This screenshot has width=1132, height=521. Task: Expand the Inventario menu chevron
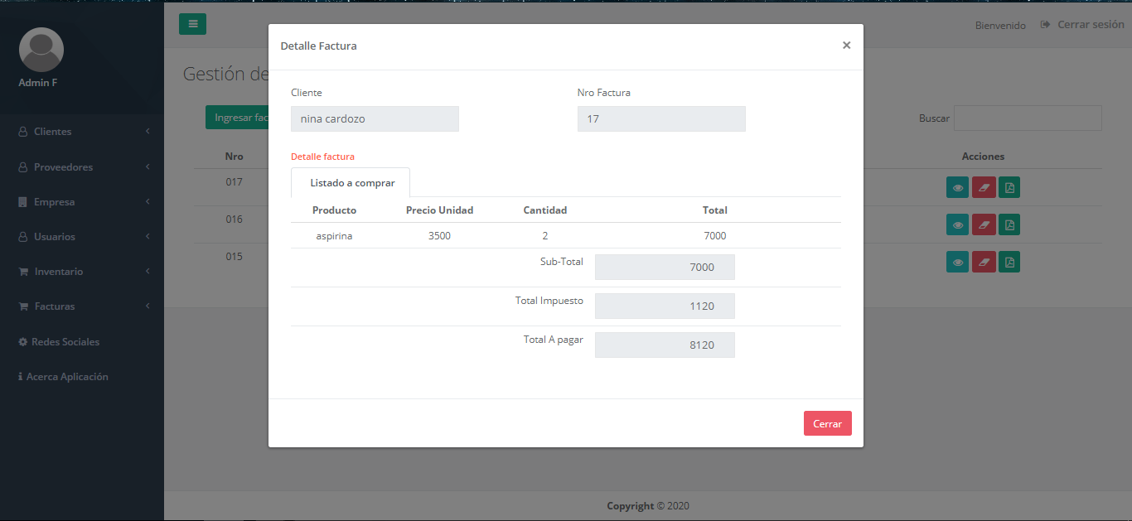click(x=148, y=271)
